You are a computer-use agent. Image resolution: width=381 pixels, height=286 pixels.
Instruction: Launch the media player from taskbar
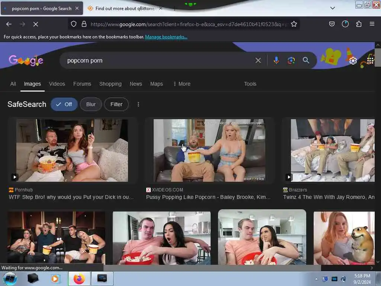click(55, 279)
